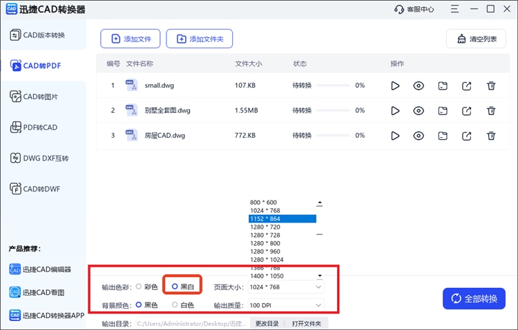Image resolution: width=518 pixels, height=330 pixels.
Task: Click the file name 别墅全套图.dwg
Action: [168, 110]
